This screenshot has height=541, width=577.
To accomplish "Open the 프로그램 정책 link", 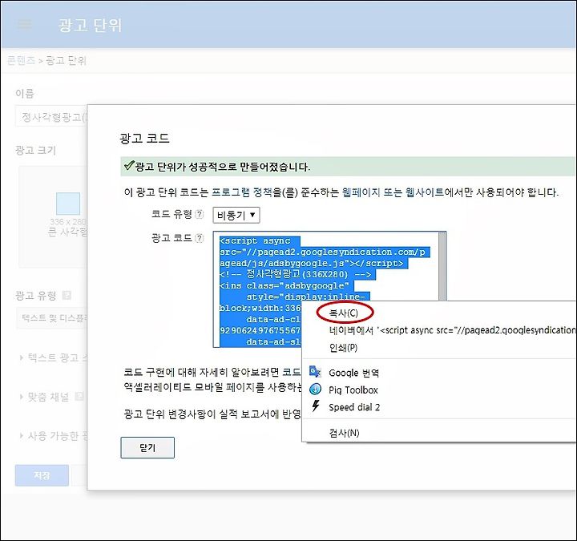I will pos(241,192).
